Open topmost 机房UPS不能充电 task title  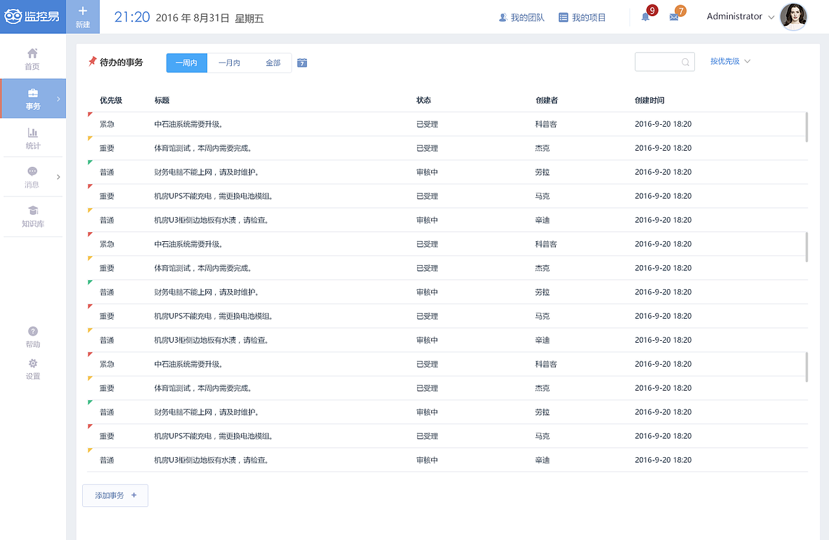[214, 196]
